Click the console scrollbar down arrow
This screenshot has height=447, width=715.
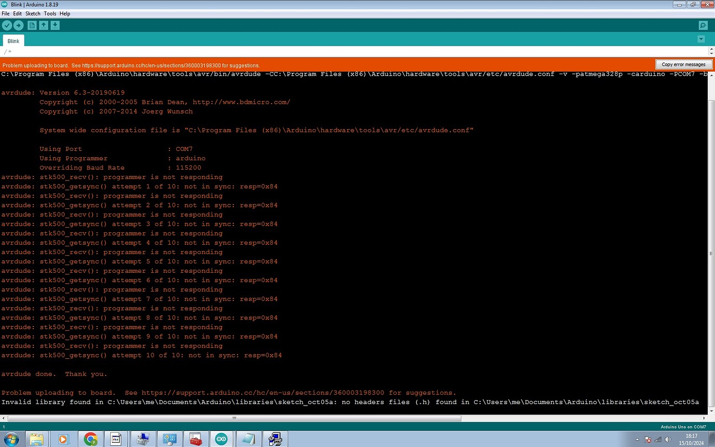[x=711, y=411]
